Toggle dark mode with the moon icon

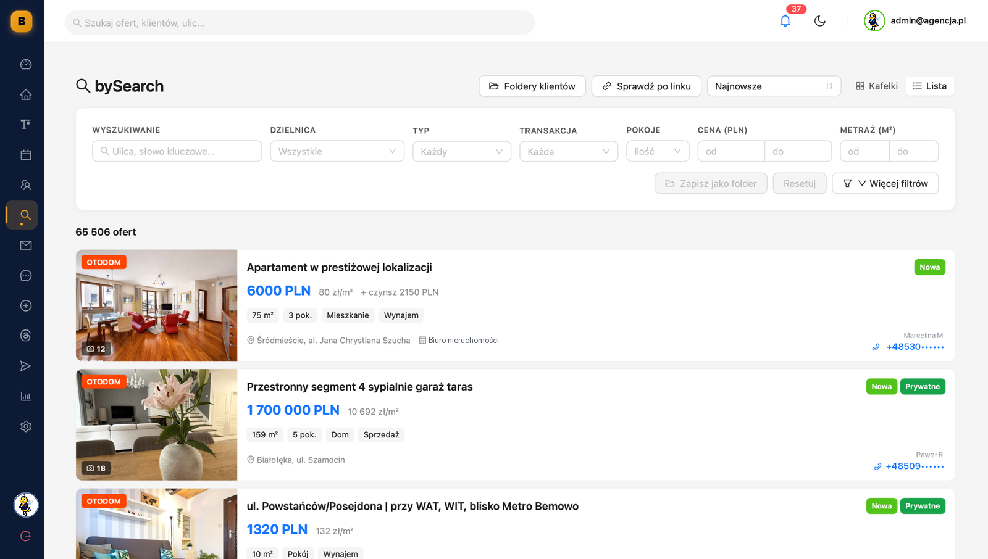(x=820, y=21)
